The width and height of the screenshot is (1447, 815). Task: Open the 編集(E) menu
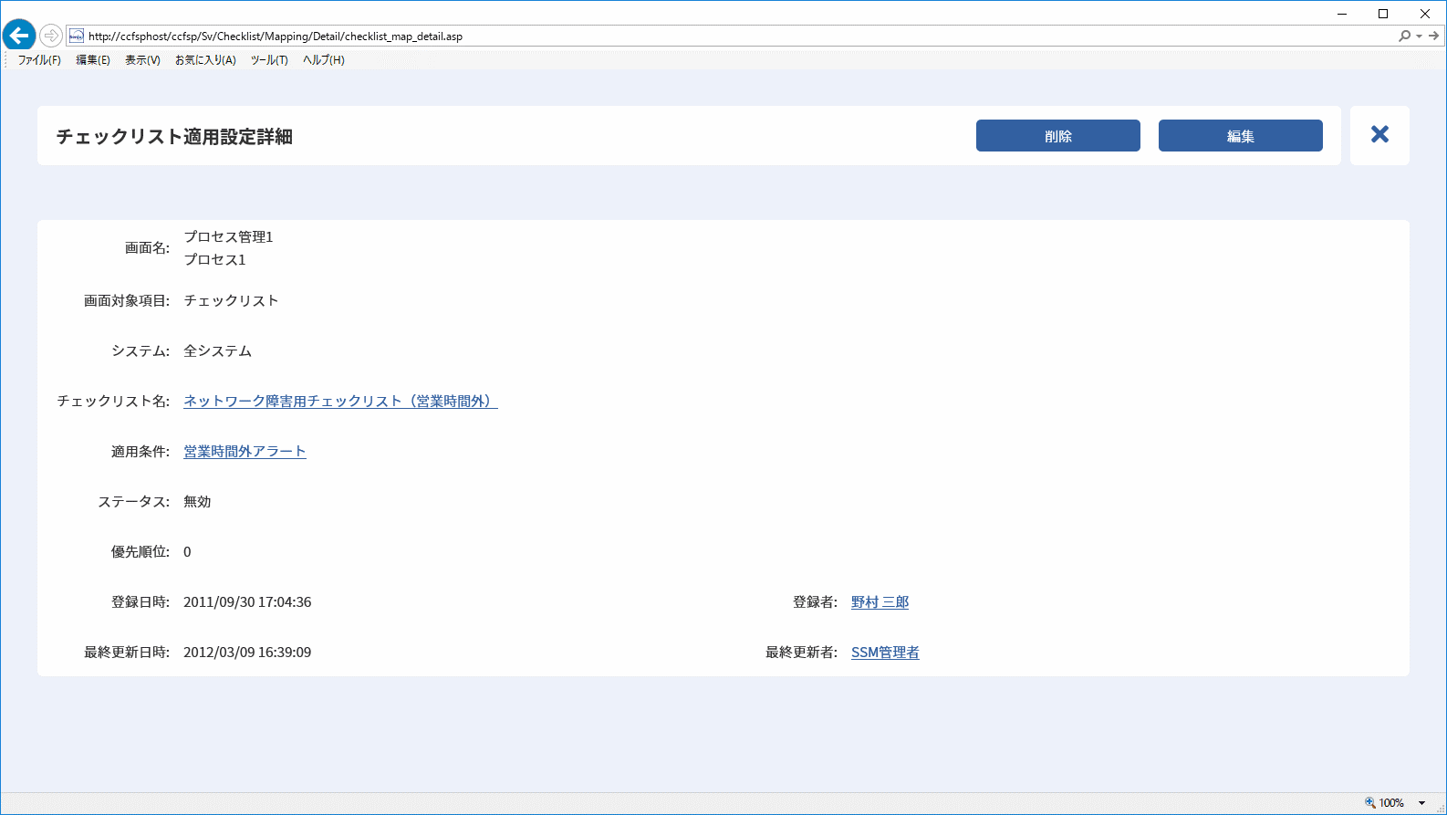tap(93, 60)
